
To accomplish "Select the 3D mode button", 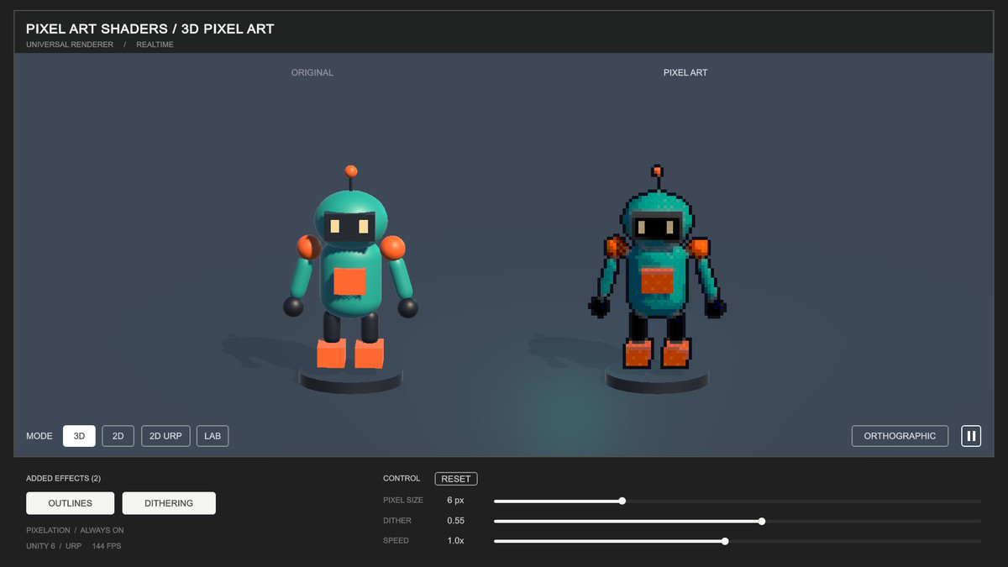I will 79,436.
